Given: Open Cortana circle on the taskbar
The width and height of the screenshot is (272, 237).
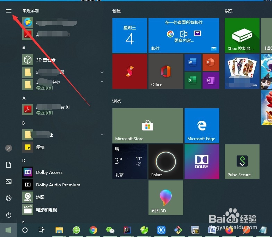Looking at the screenshot, I should pyautogui.click(x=25, y=230).
